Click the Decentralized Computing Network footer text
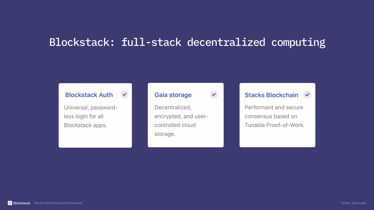The width and height of the screenshot is (374, 210). 58,203
